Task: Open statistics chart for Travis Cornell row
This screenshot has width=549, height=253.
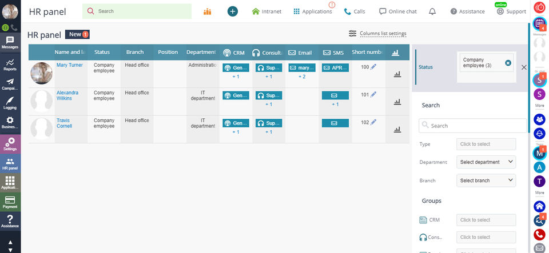Action: [397, 129]
